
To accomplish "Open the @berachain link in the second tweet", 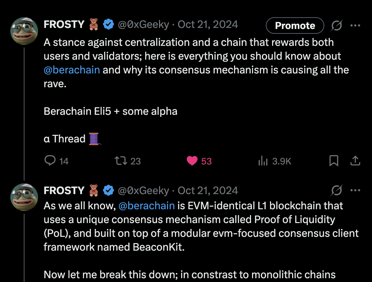I will (x=147, y=205).
